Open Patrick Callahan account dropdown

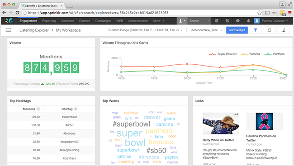pos(275,21)
